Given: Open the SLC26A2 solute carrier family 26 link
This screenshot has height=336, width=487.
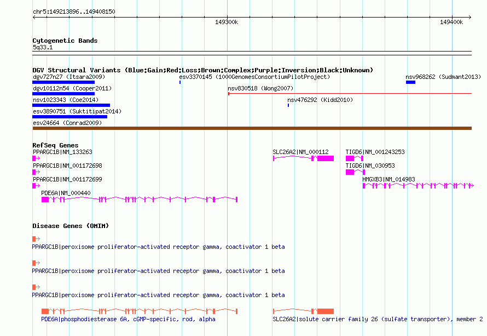Looking at the screenshot, I should pyautogui.click(x=378, y=319).
